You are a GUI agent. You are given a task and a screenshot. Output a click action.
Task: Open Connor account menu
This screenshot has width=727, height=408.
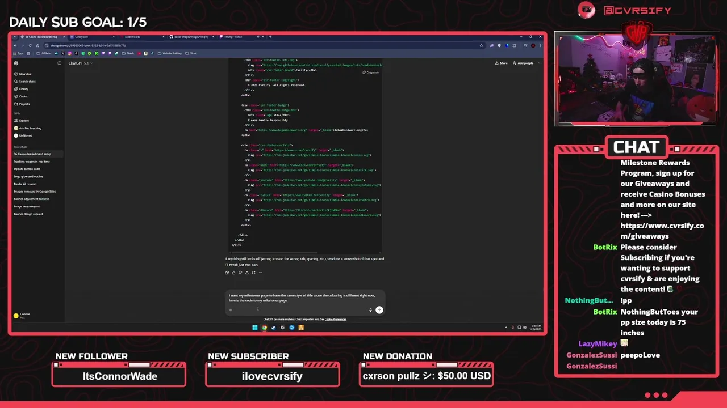pos(23,315)
